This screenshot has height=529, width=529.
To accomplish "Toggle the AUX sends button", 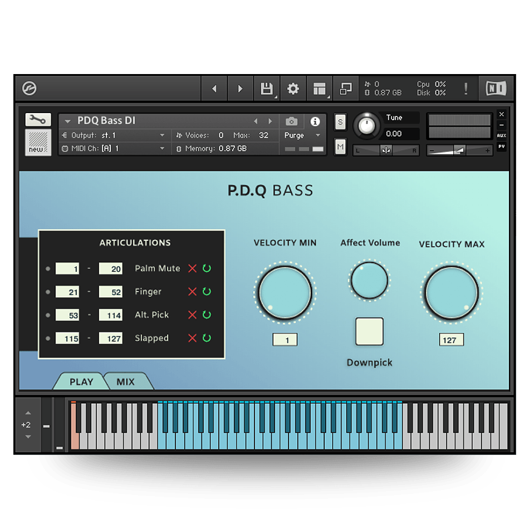I will pos(502,136).
